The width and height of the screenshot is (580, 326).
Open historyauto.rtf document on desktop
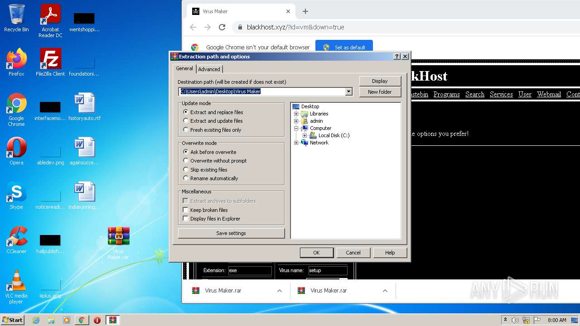[85, 107]
